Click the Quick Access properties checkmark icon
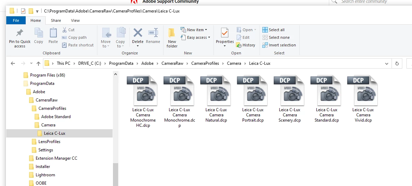The width and height of the screenshot is (412, 186). [x=23, y=11]
